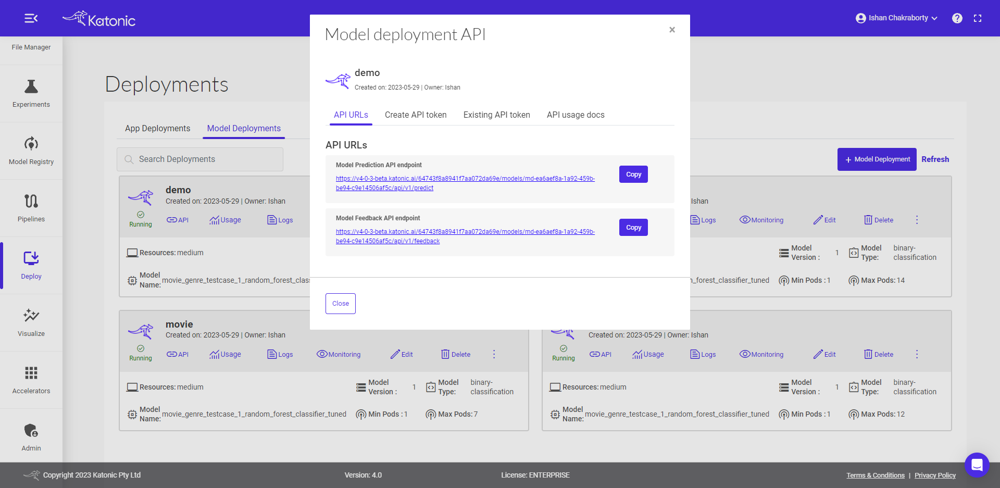Screen dimensions: 1000x488
Task: Copy the Model Feedback API endpoint
Action: [633, 228]
